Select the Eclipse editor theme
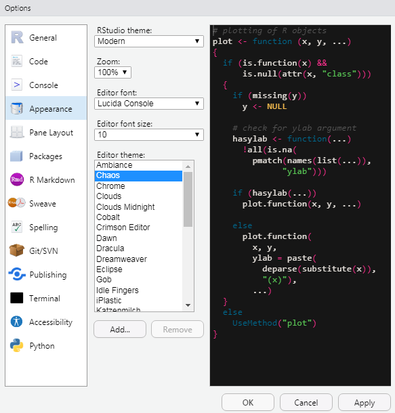This screenshot has width=395, height=413. coord(139,269)
